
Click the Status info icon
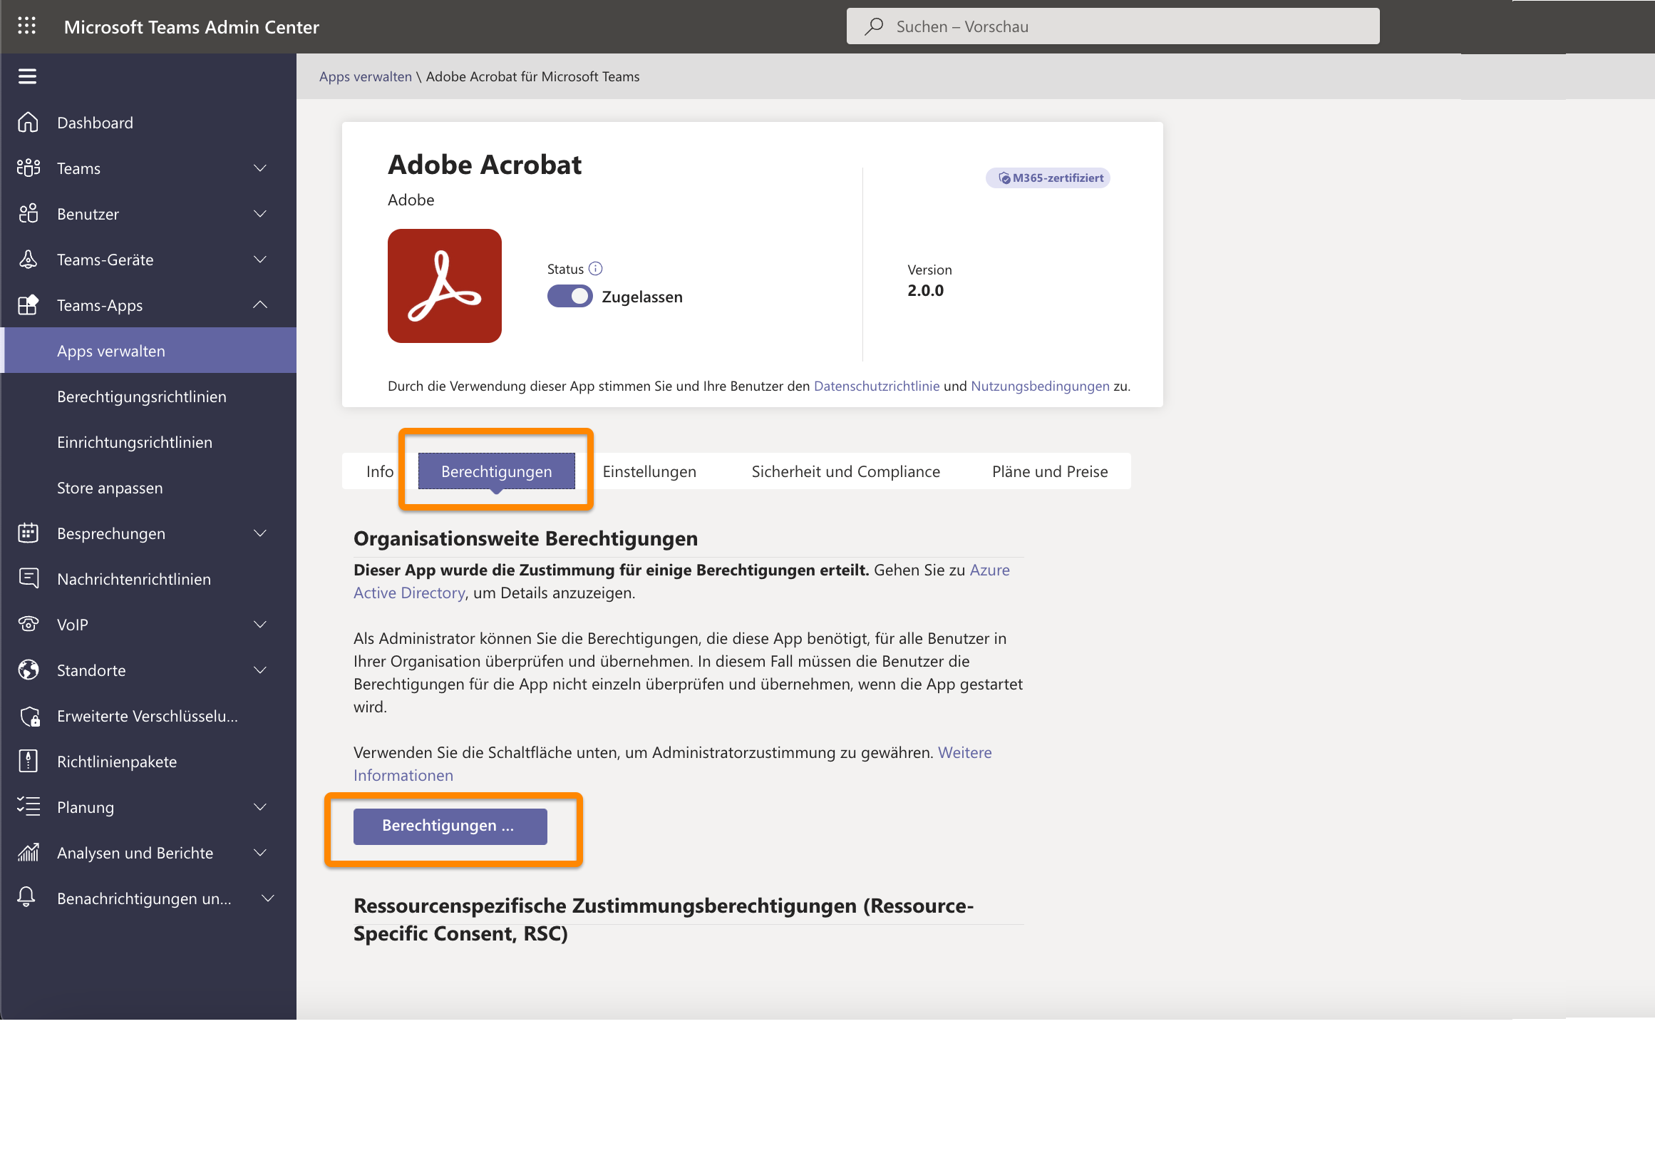[x=595, y=269]
